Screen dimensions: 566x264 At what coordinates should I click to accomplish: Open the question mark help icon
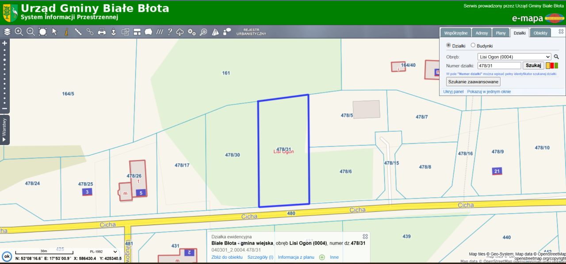(170, 32)
